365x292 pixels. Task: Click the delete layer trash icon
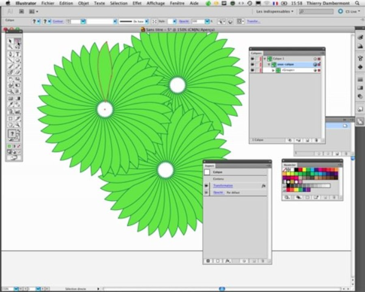[x=316, y=140]
